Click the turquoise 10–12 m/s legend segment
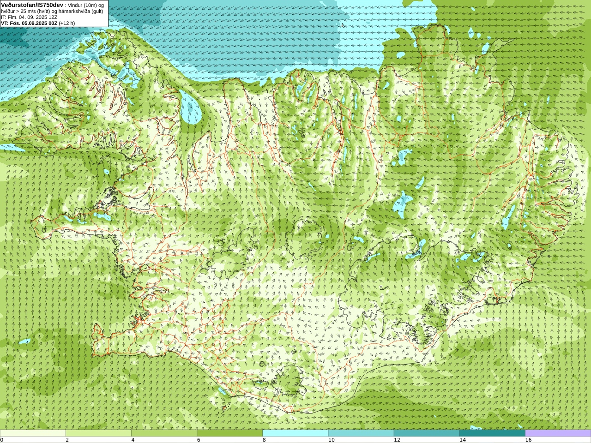 tap(361, 433)
